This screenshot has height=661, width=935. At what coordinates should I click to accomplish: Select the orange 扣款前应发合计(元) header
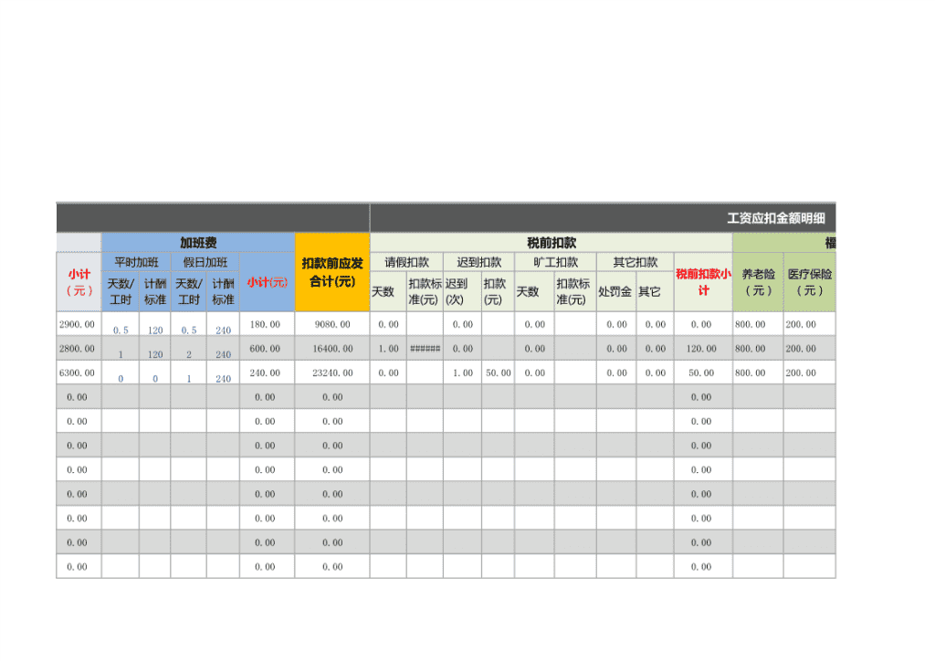pyautogui.click(x=332, y=272)
